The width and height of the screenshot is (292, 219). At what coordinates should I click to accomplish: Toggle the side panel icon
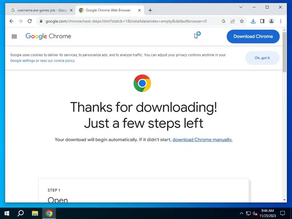[262, 21]
